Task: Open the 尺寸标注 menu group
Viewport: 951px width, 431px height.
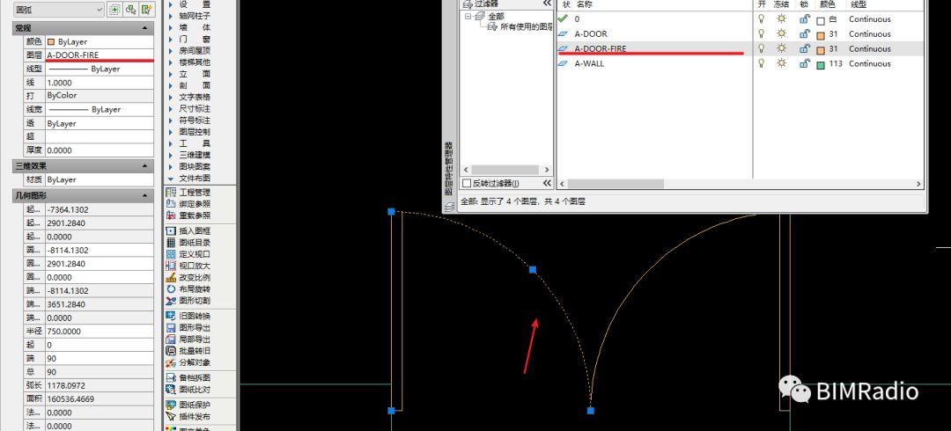Action: (195, 108)
